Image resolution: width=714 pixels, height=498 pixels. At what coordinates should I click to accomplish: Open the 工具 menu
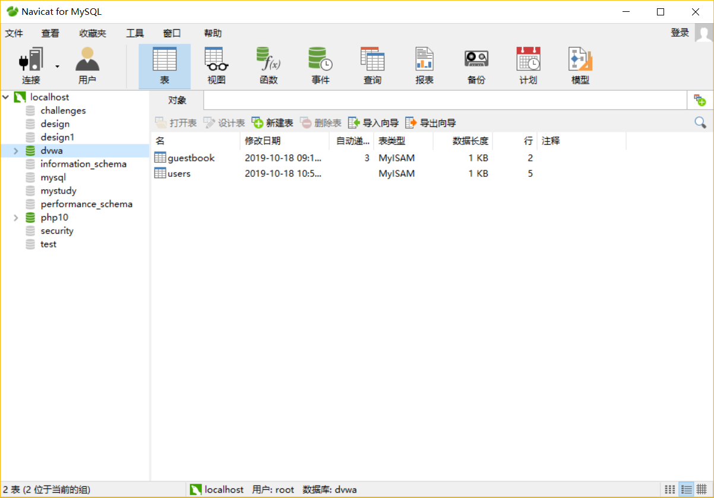coord(135,33)
